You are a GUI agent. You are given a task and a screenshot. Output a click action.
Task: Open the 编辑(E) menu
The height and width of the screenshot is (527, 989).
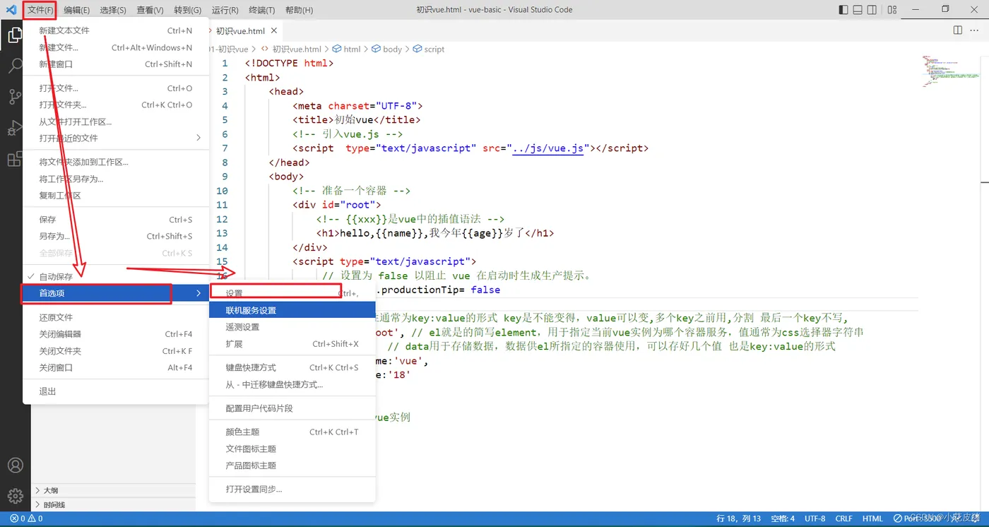[x=76, y=10]
